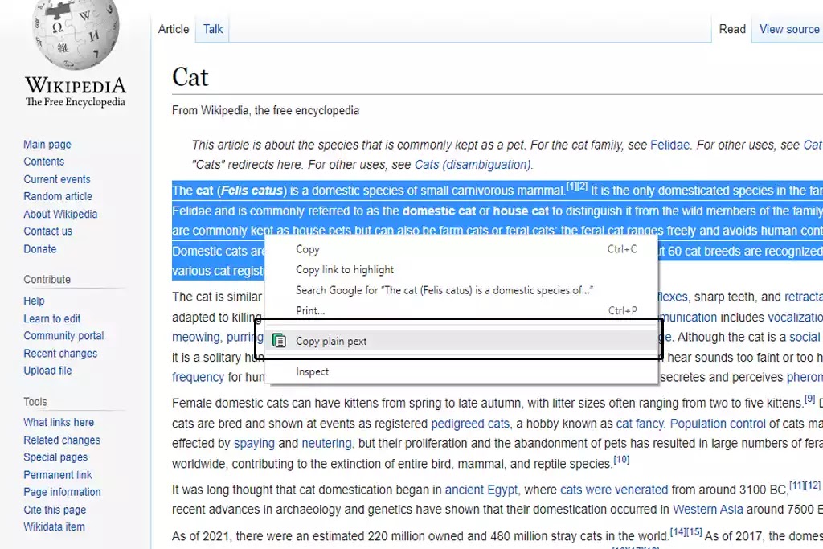
Task: Open the View source tab
Action: [789, 29]
